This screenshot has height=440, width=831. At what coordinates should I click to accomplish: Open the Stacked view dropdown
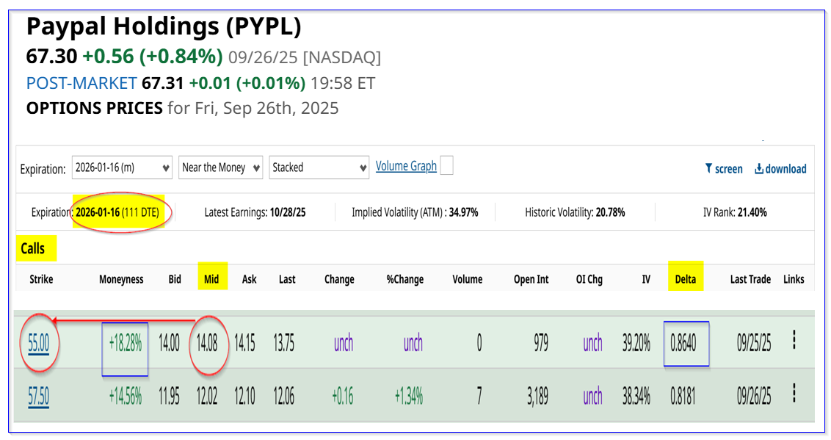(319, 167)
